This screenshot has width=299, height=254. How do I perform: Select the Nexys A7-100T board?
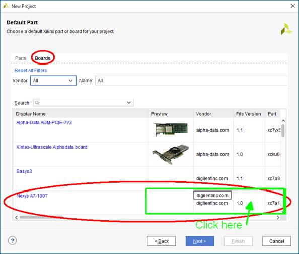32,196
